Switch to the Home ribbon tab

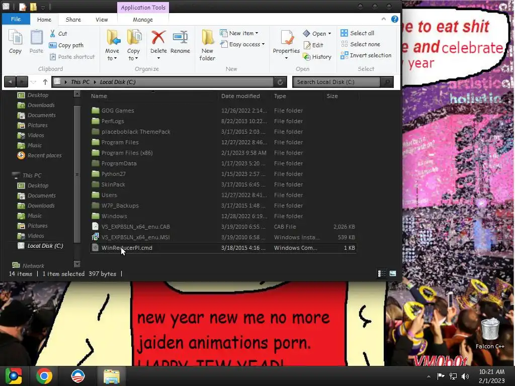point(44,20)
